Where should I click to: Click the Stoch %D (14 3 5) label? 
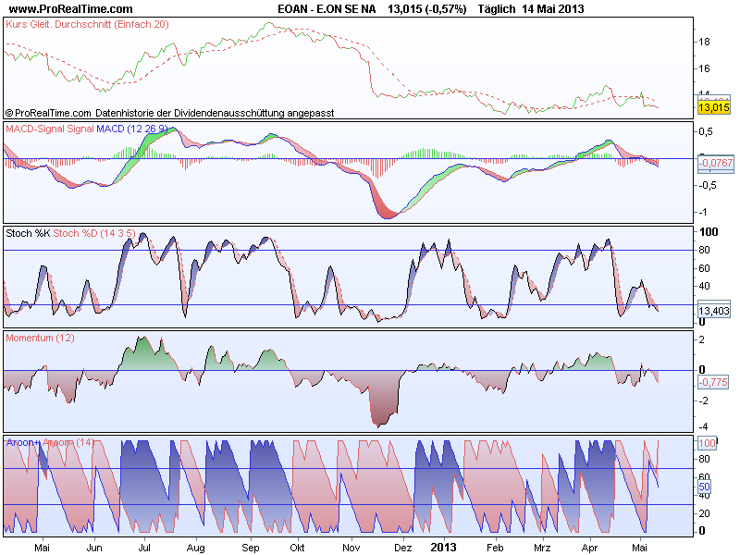(94, 233)
